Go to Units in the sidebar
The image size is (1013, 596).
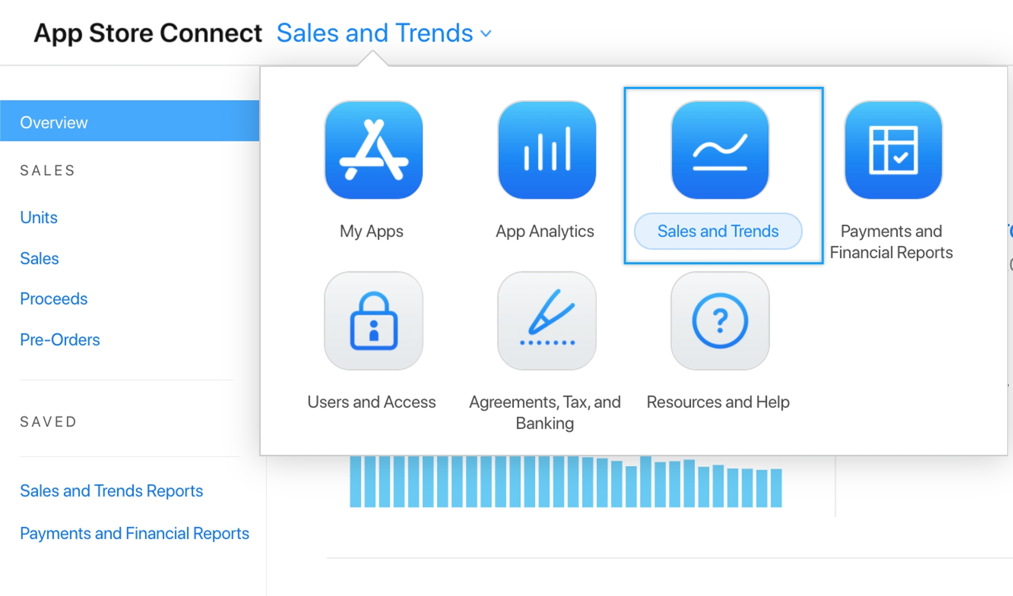(39, 217)
